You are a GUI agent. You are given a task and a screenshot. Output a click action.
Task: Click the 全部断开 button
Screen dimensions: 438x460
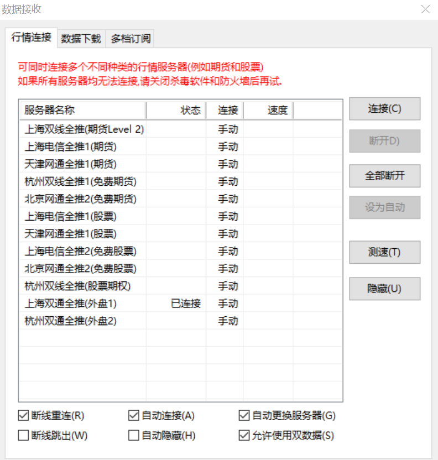[384, 176]
